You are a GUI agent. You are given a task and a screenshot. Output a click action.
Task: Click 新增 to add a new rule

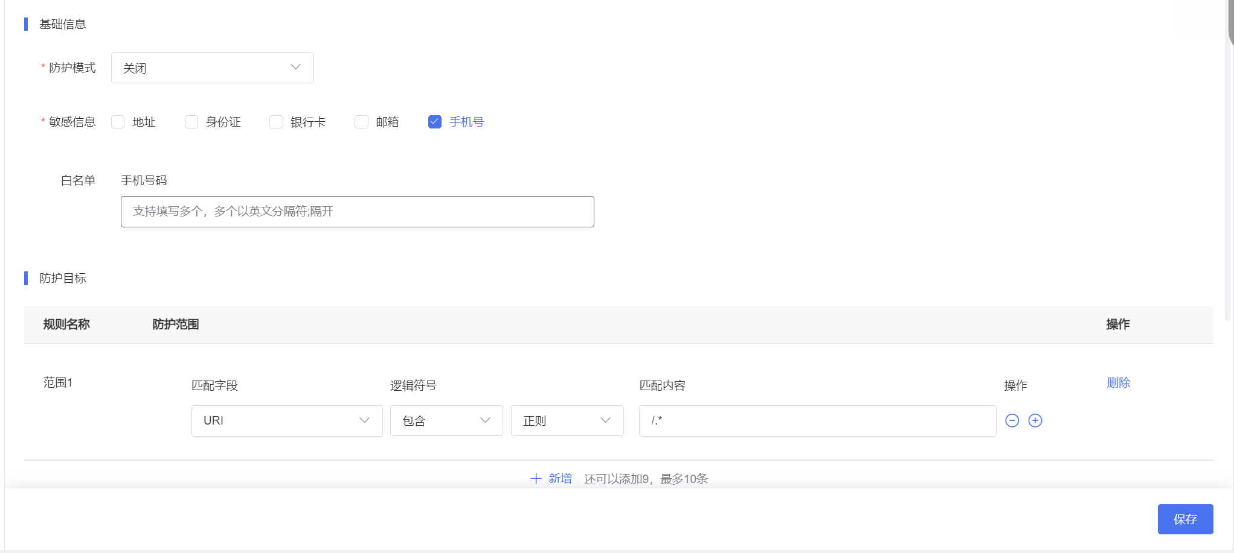click(559, 479)
